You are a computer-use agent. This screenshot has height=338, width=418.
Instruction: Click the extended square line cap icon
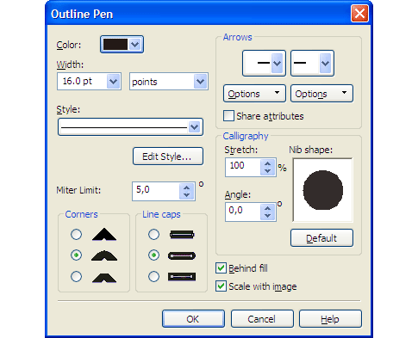pyautogui.click(x=182, y=277)
